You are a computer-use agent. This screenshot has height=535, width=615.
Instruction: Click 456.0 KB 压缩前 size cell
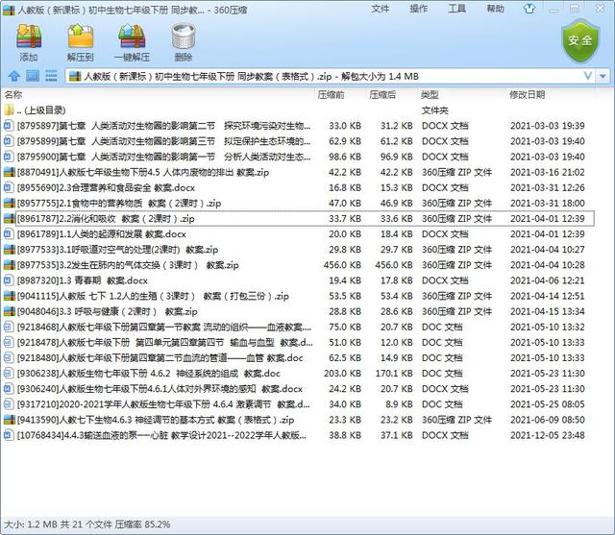click(x=342, y=265)
